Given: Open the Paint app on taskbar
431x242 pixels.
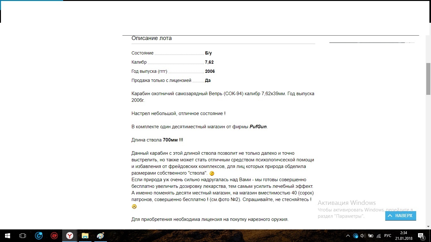Looking at the screenshot, I should [x=100, y=236].
